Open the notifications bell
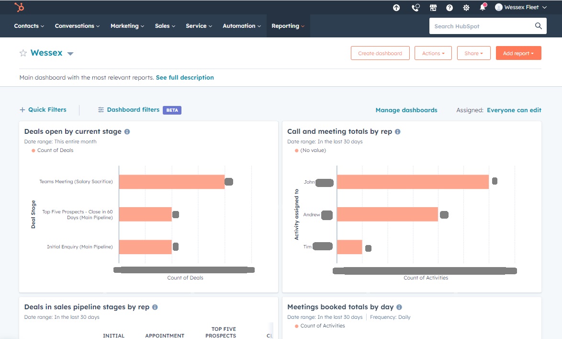Viewport: 562px width, 339px height. coord(483,8)
